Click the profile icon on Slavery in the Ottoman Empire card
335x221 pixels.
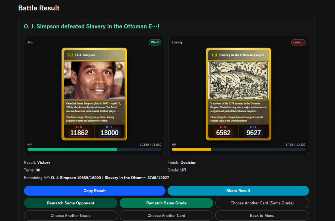(x=263, y=67)
